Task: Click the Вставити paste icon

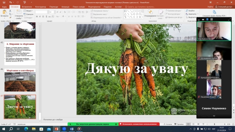Action: point(4,12)
